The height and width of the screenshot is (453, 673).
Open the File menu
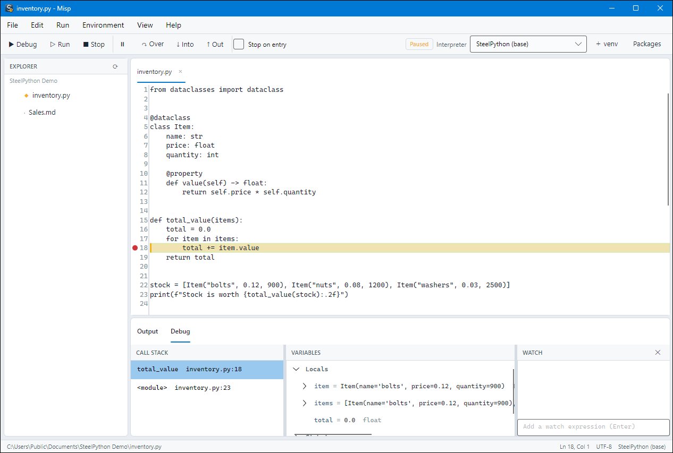[12, 25]
